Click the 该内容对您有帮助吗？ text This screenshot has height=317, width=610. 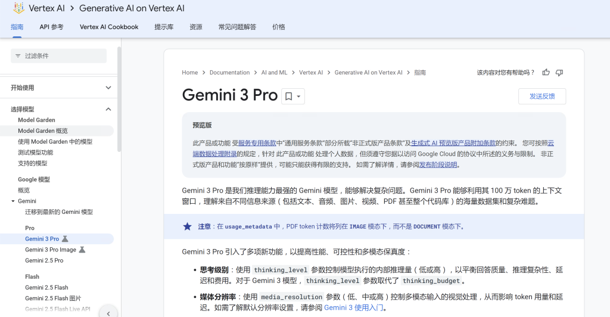point(506,72)
